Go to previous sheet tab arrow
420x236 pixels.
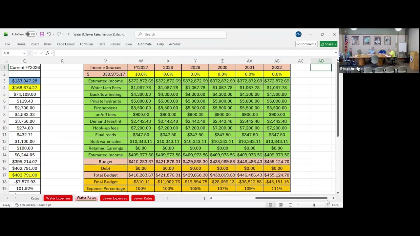(x=8, y=198)
